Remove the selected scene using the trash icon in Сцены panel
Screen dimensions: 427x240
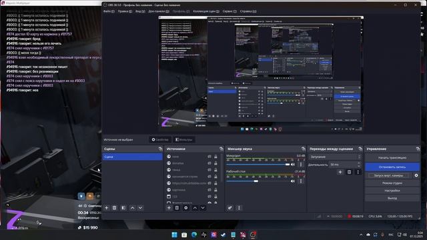point(114,208)
